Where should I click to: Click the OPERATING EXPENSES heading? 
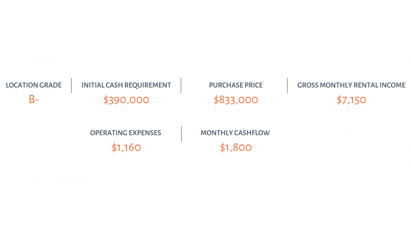125,133
